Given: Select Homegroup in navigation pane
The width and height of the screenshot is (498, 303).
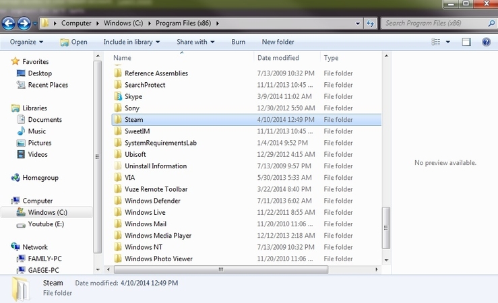Looking at the screenshot, I should click(40, 178).
